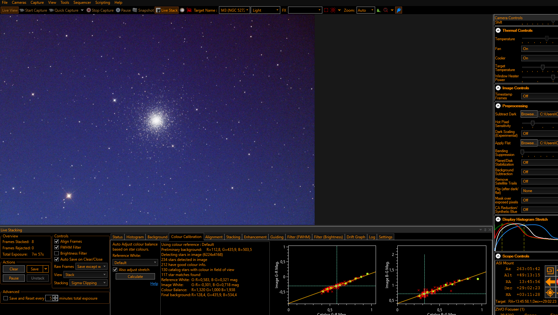The image size is (558, 315).
Task: Toggle the Also adjust stretch checkbox
Action: (115, 270)
